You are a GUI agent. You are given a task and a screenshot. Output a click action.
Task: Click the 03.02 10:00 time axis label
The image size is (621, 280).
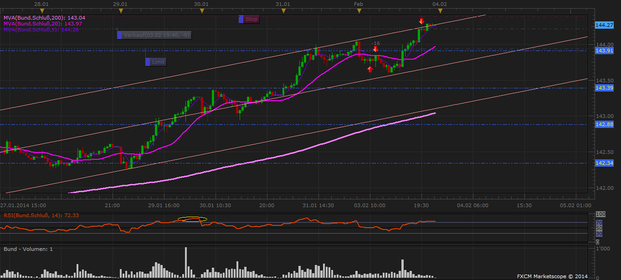[x=369, y=205]
